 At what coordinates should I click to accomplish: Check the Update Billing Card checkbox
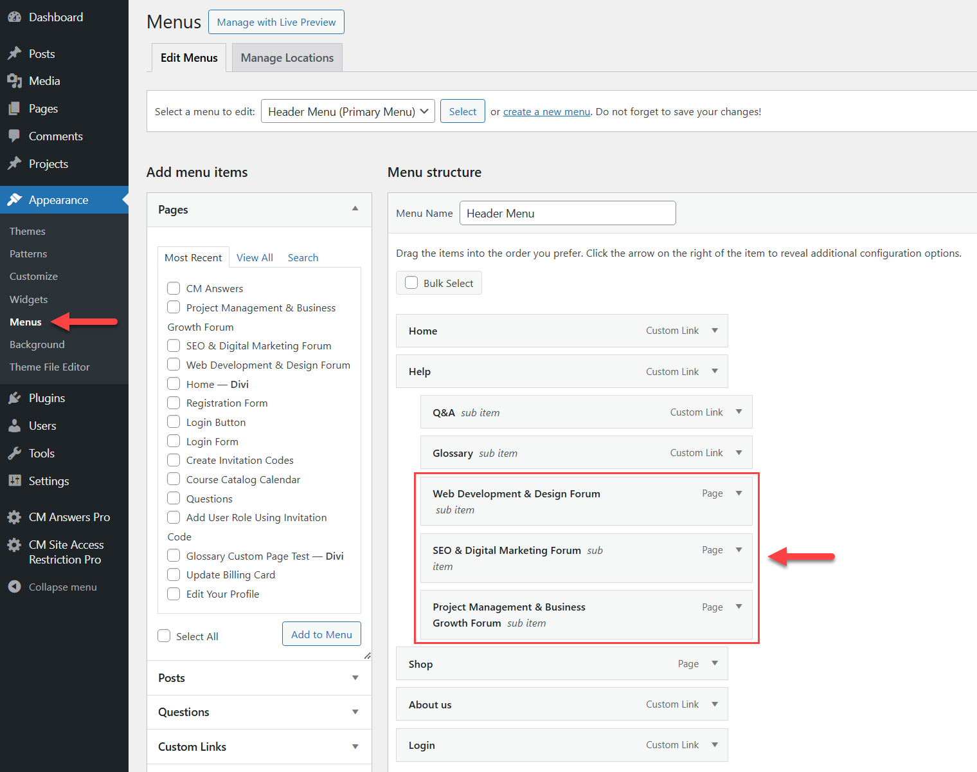click(174, 574)
